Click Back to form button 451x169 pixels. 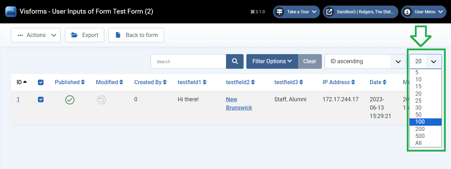click(x=136, y=35)
